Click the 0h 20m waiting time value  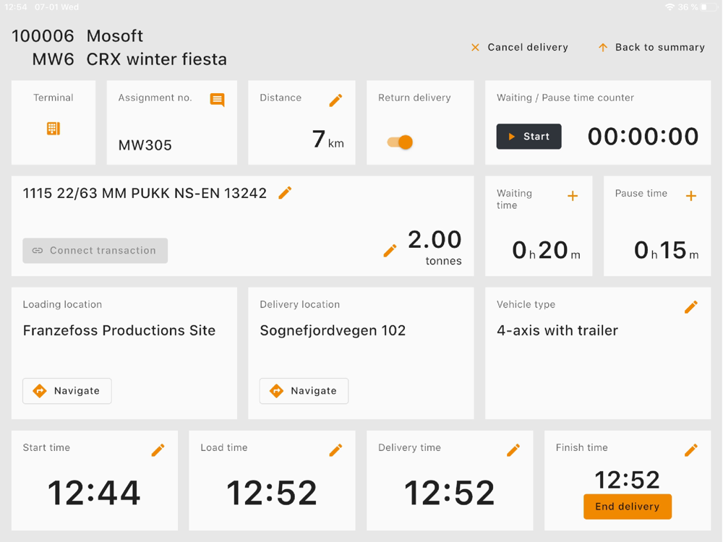click(547, 250)
